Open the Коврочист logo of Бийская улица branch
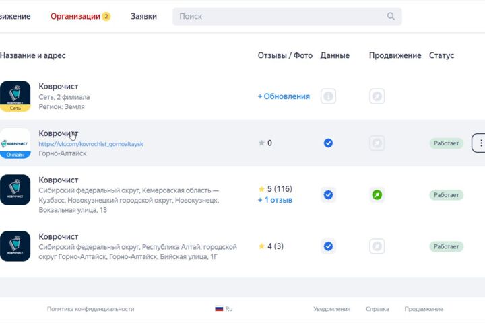 coord(15,246)
